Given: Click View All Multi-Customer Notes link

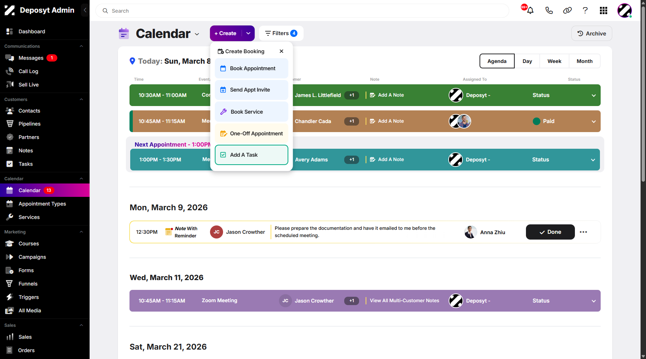Looking at the screenshot, I should (404, 301).
